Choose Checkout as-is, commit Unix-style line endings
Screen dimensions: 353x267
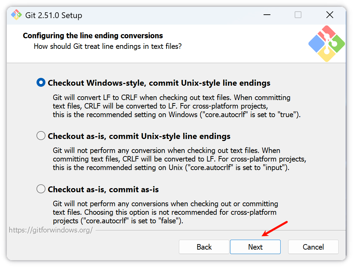41,136
